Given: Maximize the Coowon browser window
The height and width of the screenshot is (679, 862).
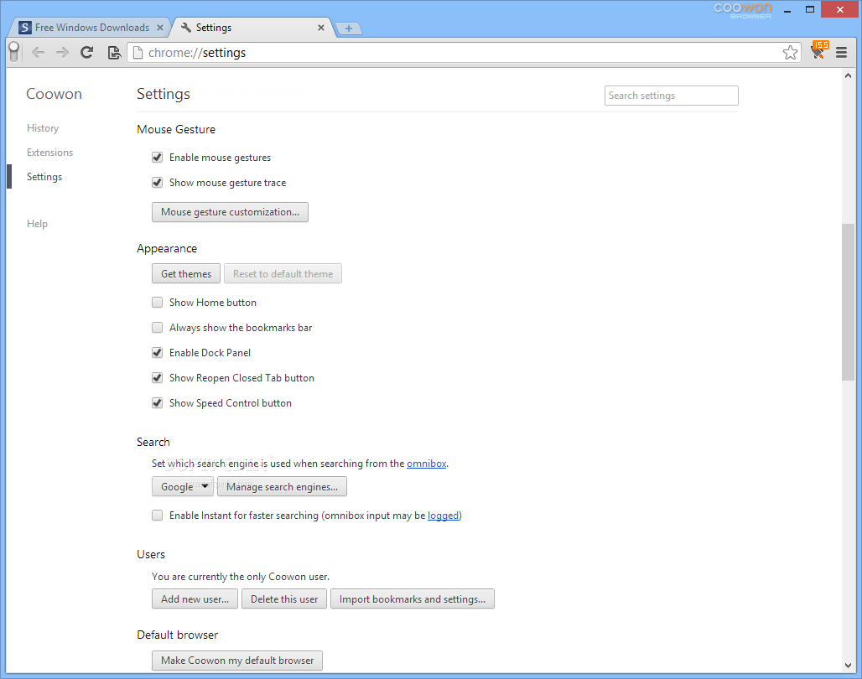Looking at the screenshot, I should pos(810,9).
